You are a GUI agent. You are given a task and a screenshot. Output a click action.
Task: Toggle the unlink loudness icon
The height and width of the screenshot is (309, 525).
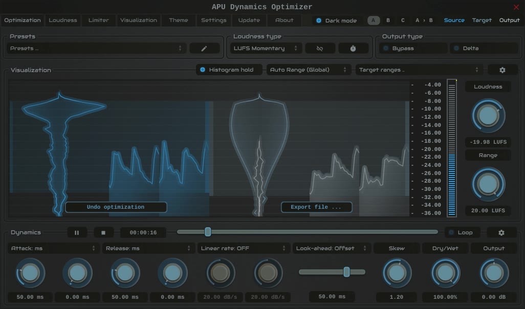click(x=320, y=49)
